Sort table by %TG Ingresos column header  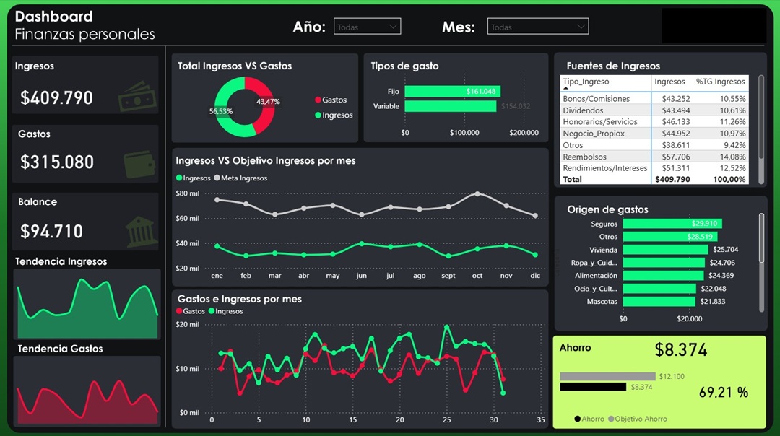point(719,82)
